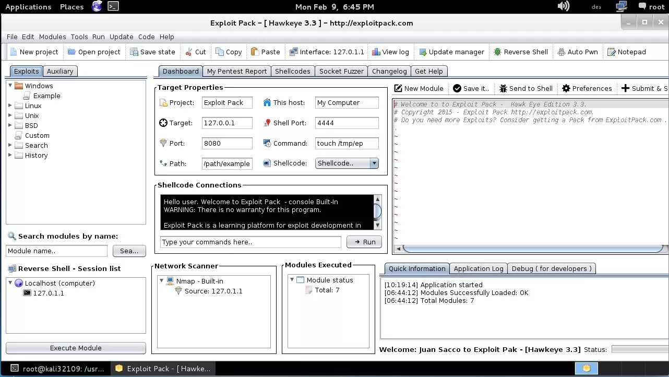
Task: Open the Application Log tab
Action: (x=479, y=268)
